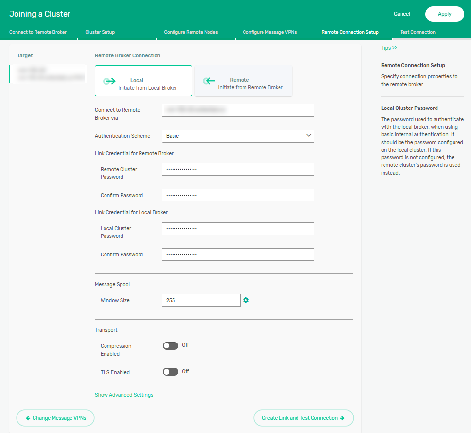This screenshot has width=471, height=433.
Task: Go back via Change Message VPNs
Action: pos(55,418)
